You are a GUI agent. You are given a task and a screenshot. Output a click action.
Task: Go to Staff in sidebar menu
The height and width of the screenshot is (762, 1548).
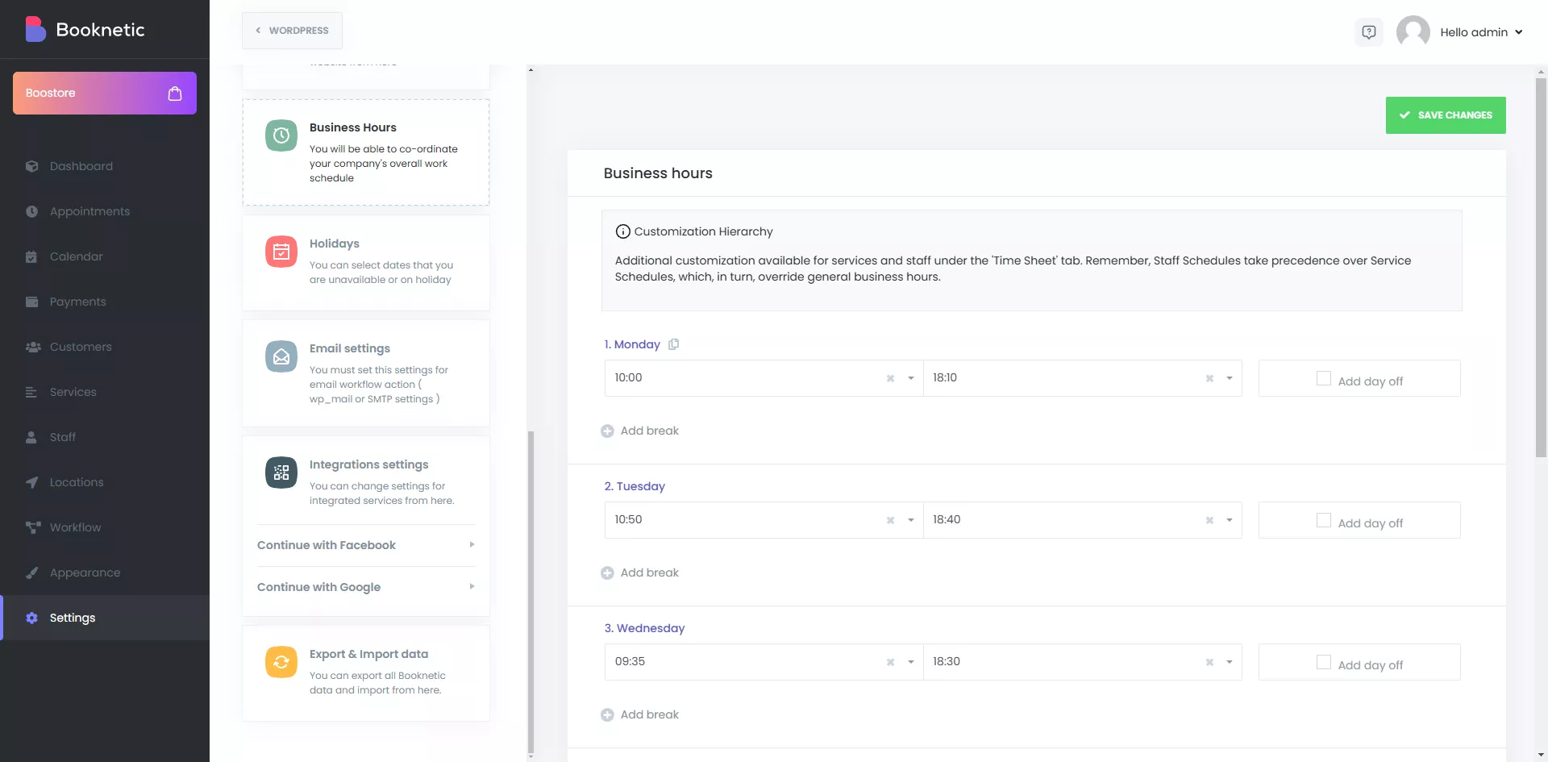63,437
